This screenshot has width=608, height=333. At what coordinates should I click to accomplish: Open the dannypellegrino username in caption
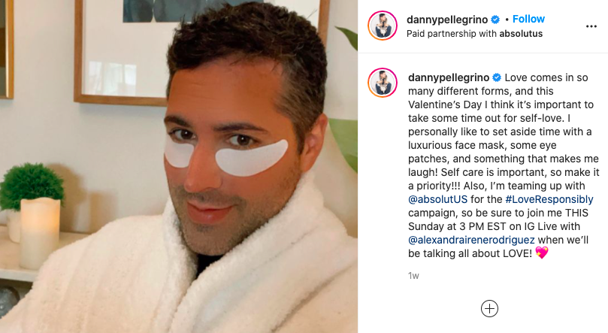[x=449, y=77]
